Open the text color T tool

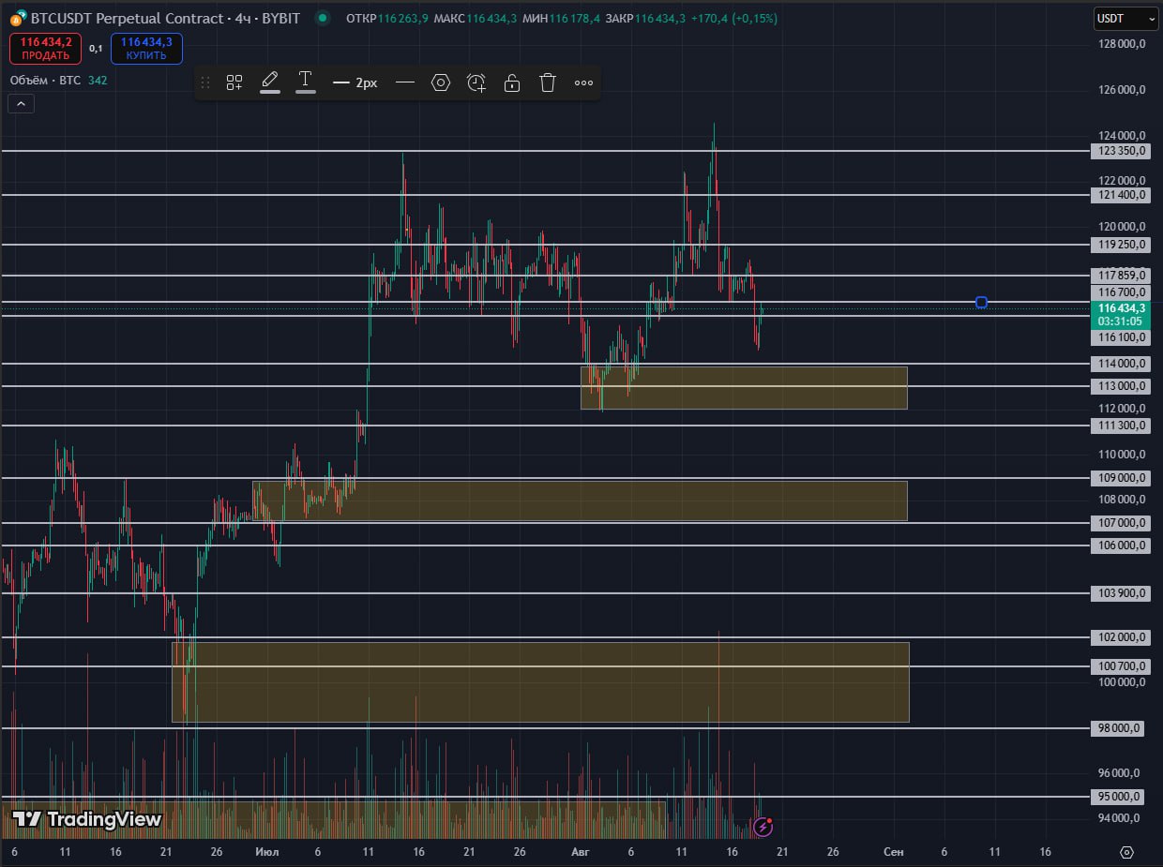point(306,82)
